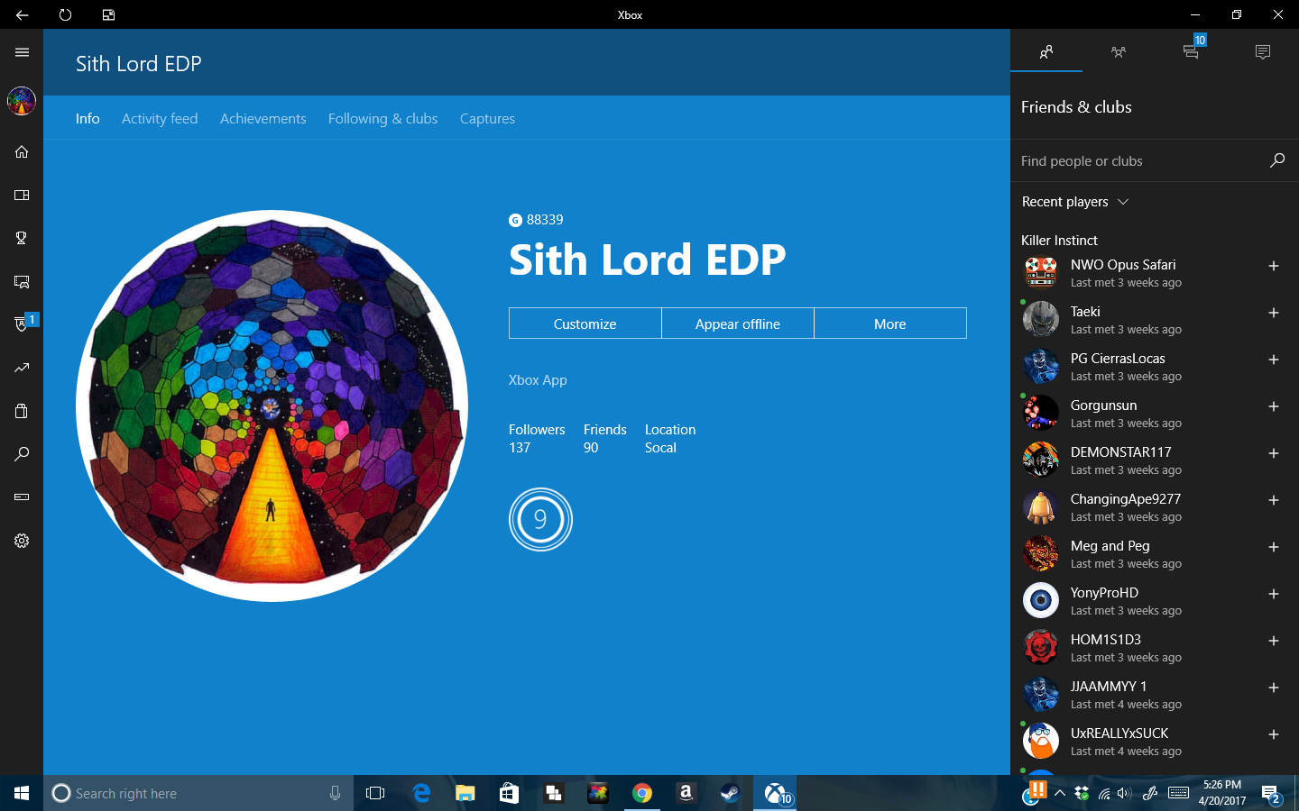Add NWO Opus Safari as a friend
Image resolution: width=1299 pixels, height=811 pixels.
(x=1274, y=266)
